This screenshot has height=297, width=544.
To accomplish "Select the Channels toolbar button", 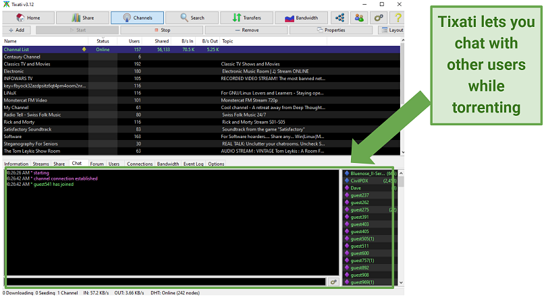I will [138, 18].
